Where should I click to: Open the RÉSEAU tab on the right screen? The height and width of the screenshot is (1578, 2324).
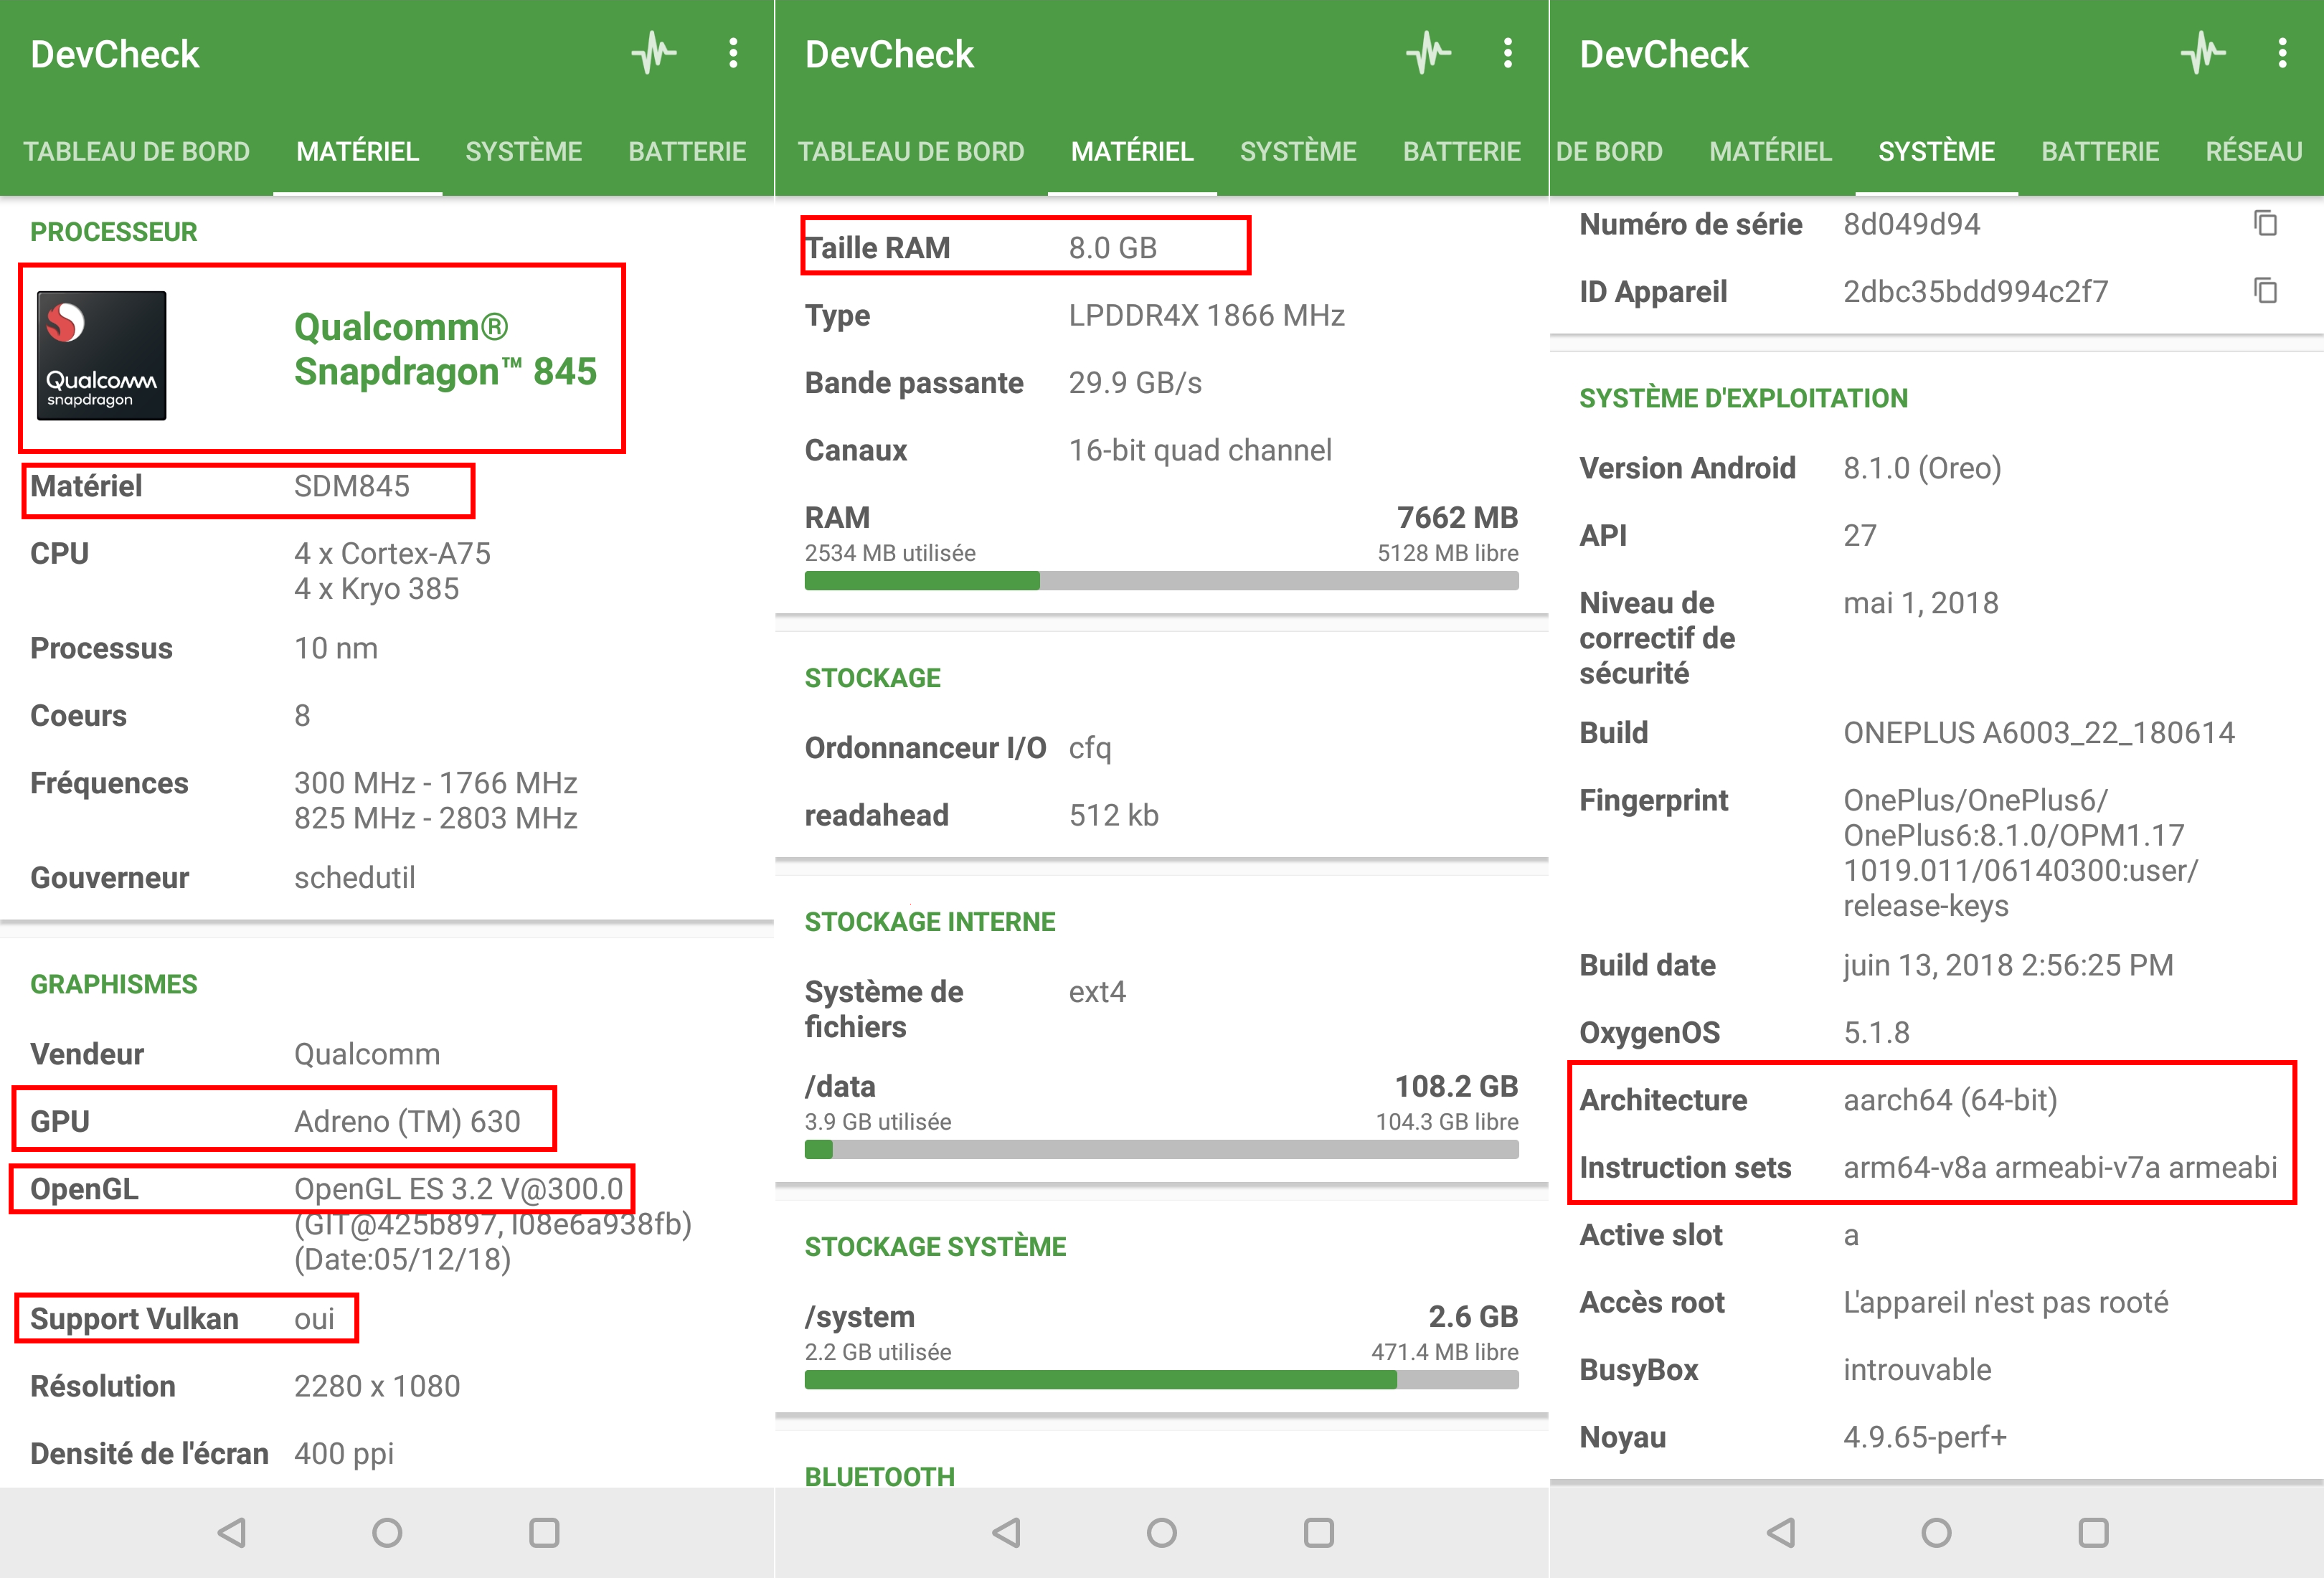2253,151
